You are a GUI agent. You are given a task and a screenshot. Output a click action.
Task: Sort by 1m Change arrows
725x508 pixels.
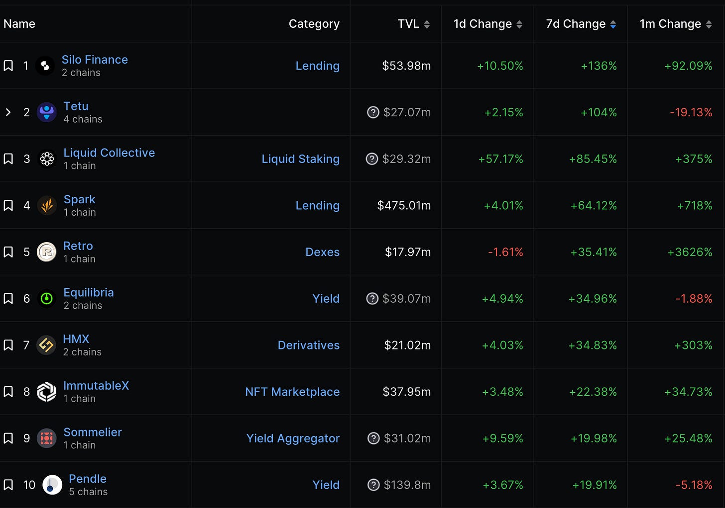coord(709,24)
